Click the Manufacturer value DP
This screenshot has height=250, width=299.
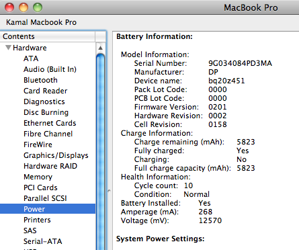tap(213, 72)
